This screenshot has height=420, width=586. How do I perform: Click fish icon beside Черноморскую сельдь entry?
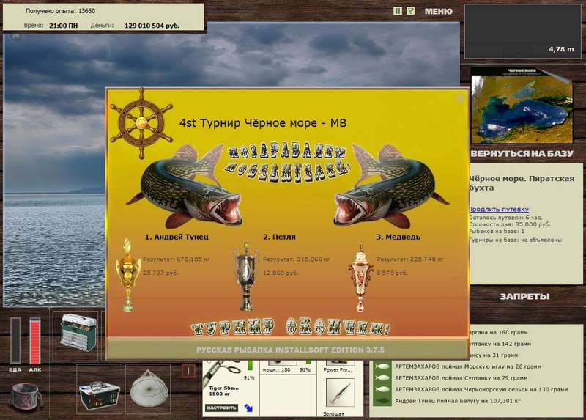pyautogui.click(x=382, y=389)
